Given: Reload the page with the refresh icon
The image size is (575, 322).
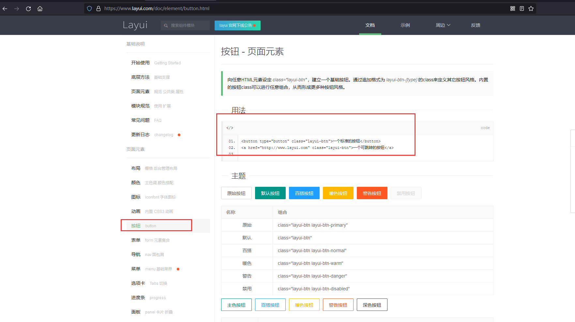Looking at the screenshot, I should coord(28,8).
